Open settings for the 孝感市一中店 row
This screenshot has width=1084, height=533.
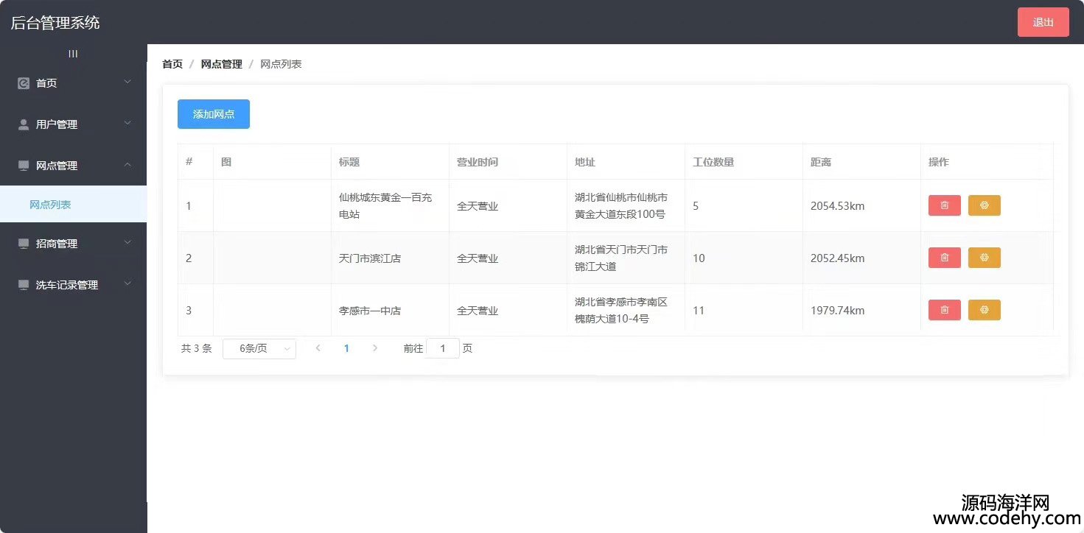984,310
